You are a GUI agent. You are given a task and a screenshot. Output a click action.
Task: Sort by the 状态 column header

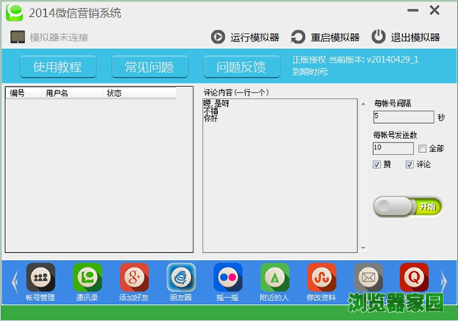click(x=139, y=93)
